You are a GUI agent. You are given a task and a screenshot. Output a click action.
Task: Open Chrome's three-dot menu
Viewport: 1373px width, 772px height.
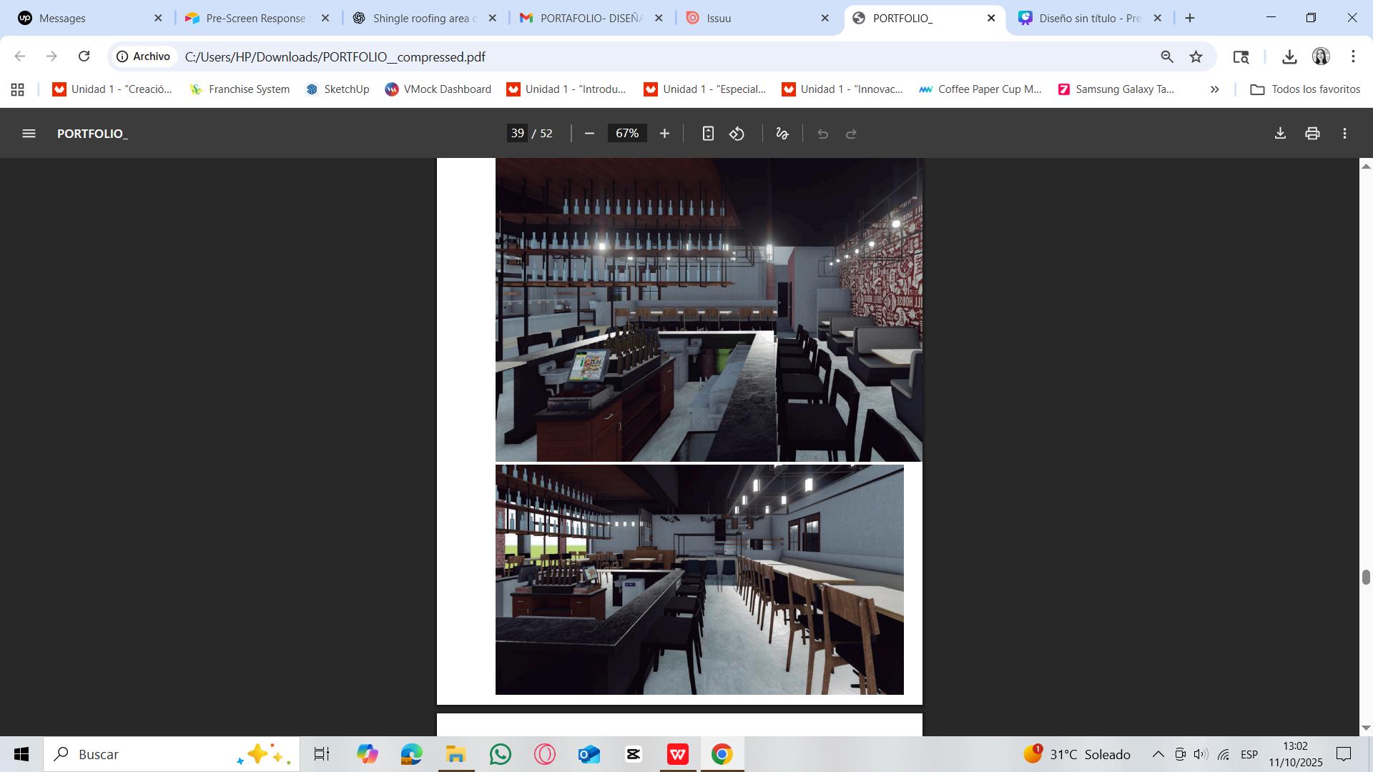tap(1353, 56)
